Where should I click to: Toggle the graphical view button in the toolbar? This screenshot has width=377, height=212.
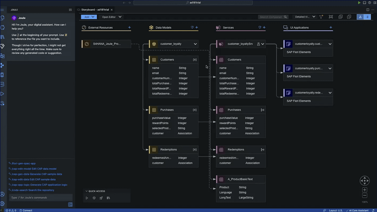(x=360, y=17)
